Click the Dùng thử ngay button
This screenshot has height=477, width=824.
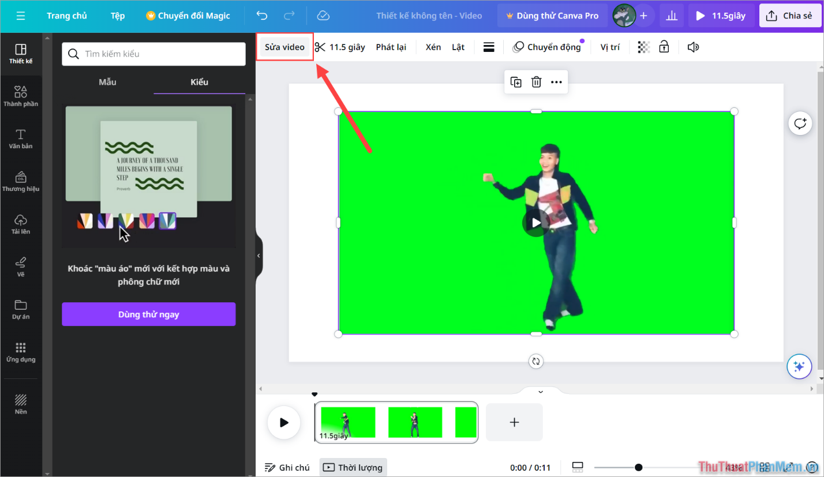148,314
